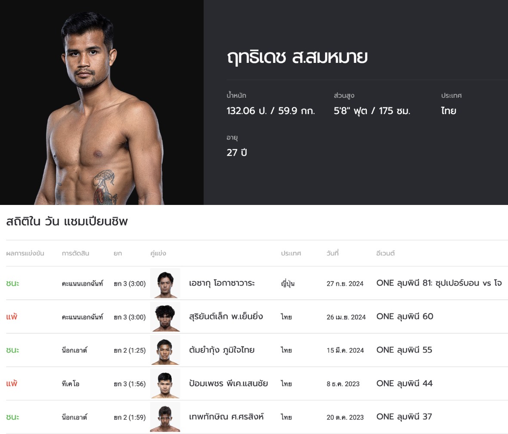Open event ONE ลุมพินี 81 link

(439, 283)
